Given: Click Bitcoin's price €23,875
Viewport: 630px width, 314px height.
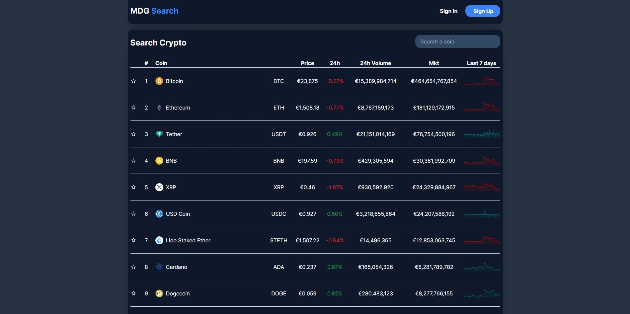Looking at the screenshot, I should tap(307, 81).
